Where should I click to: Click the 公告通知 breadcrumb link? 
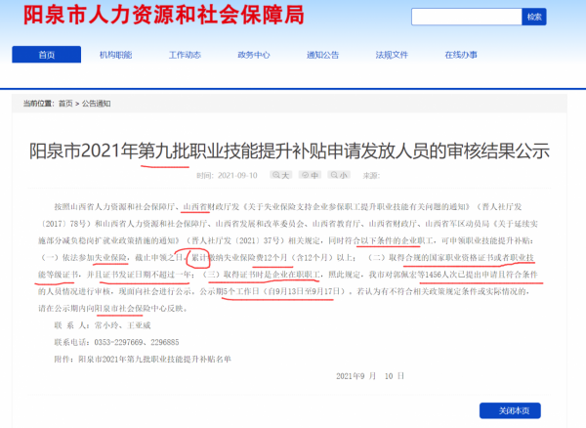pyautogui.click(x=96, y=104)
